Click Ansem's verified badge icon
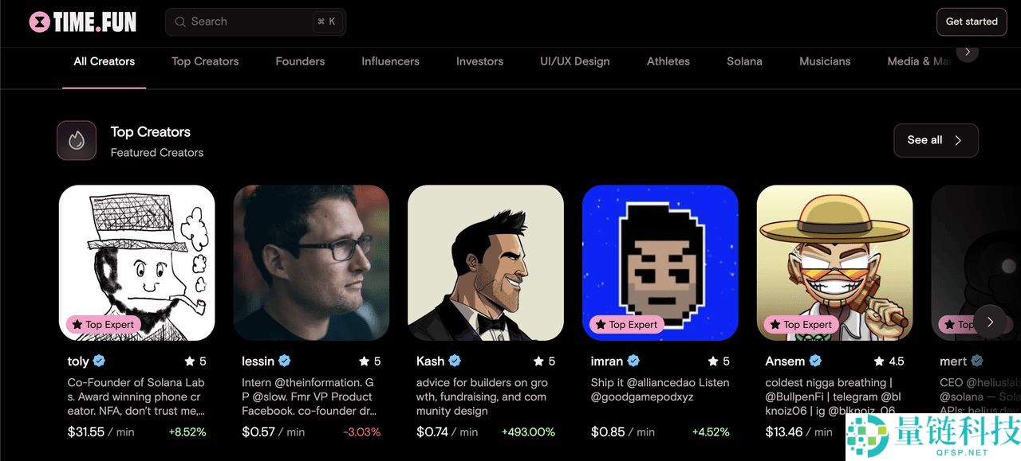The width and height of the screenshot is (1021, 461). click(815, 361)
